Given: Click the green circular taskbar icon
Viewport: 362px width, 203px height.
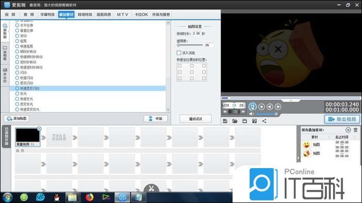Looking at the screenshot, I should [x=24, y=197].
